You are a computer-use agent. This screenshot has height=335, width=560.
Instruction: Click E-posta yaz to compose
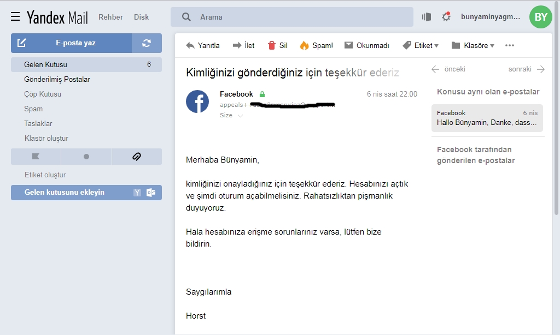point(72,43)
